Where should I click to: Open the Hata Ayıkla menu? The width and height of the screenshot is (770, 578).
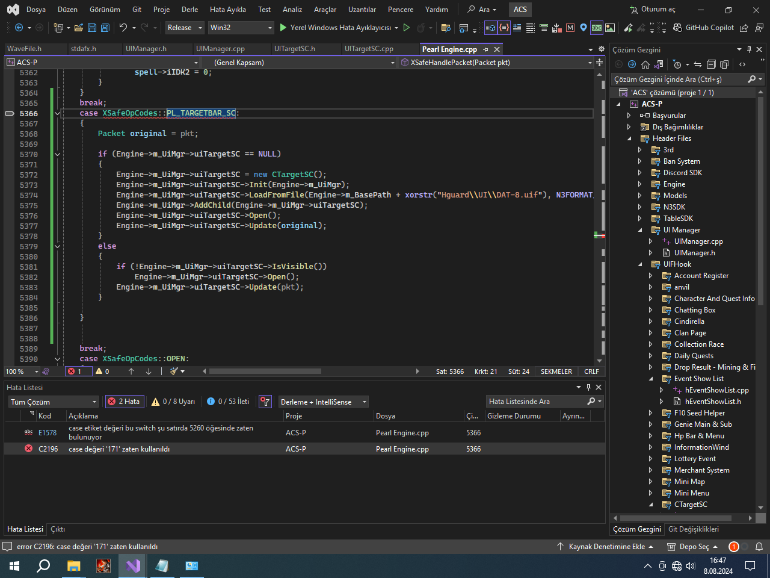tap(228, 10)
